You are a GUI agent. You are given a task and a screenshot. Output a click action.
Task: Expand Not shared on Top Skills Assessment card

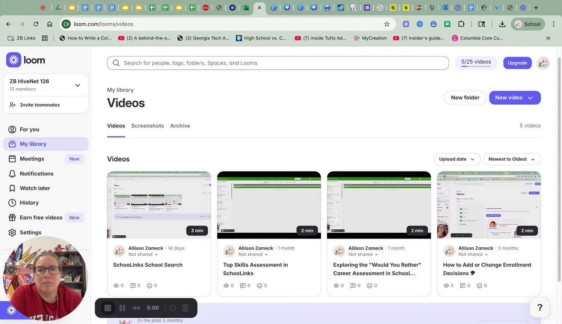[x=253, y=254]
